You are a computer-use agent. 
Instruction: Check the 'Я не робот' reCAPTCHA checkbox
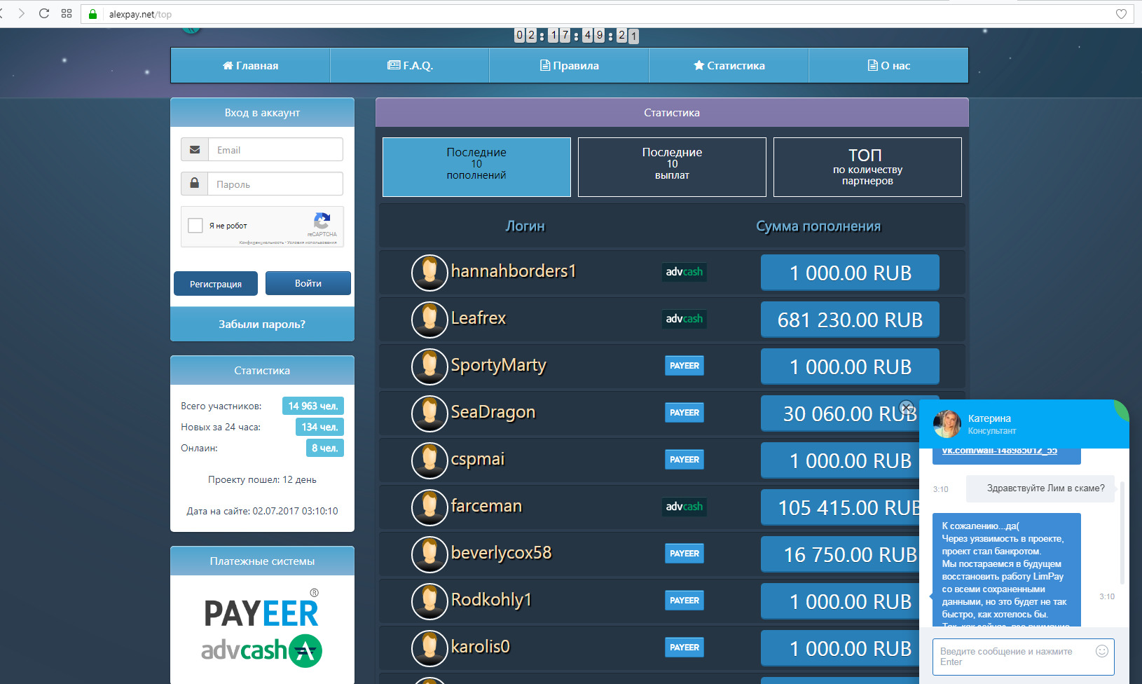coord(195,226)
